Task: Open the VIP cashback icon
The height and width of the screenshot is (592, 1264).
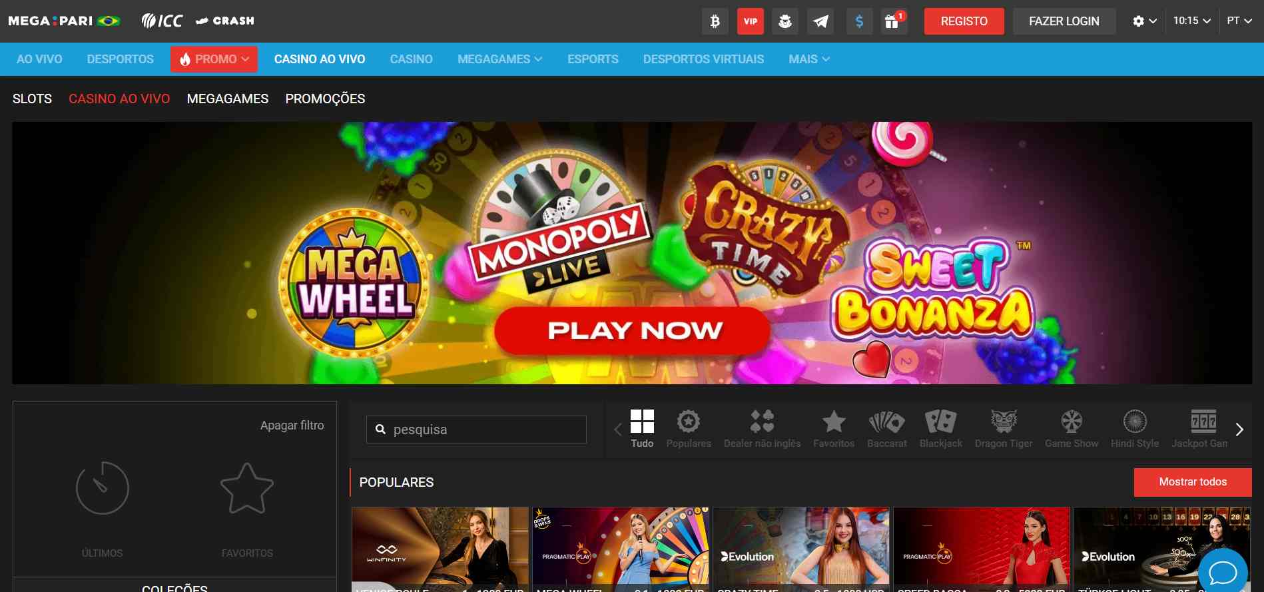Action: click(x=751, y=21)
